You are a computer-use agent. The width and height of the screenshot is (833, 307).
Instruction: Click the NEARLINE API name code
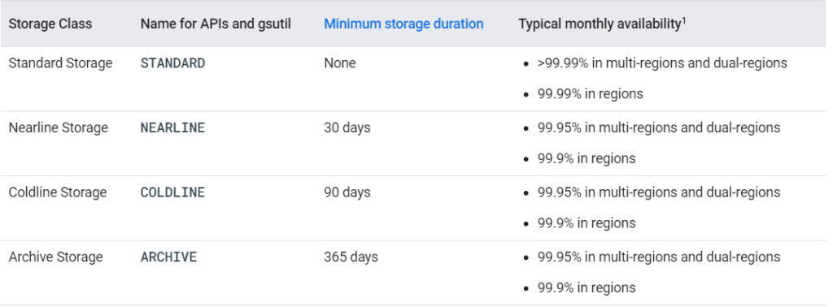point(172,128)
